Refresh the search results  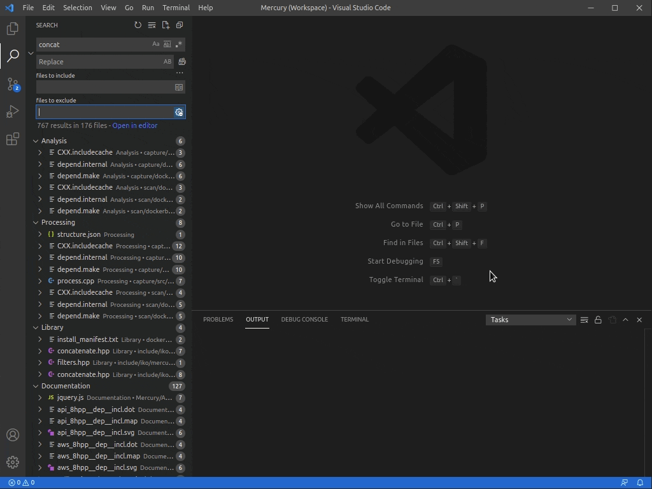(138, 25)
